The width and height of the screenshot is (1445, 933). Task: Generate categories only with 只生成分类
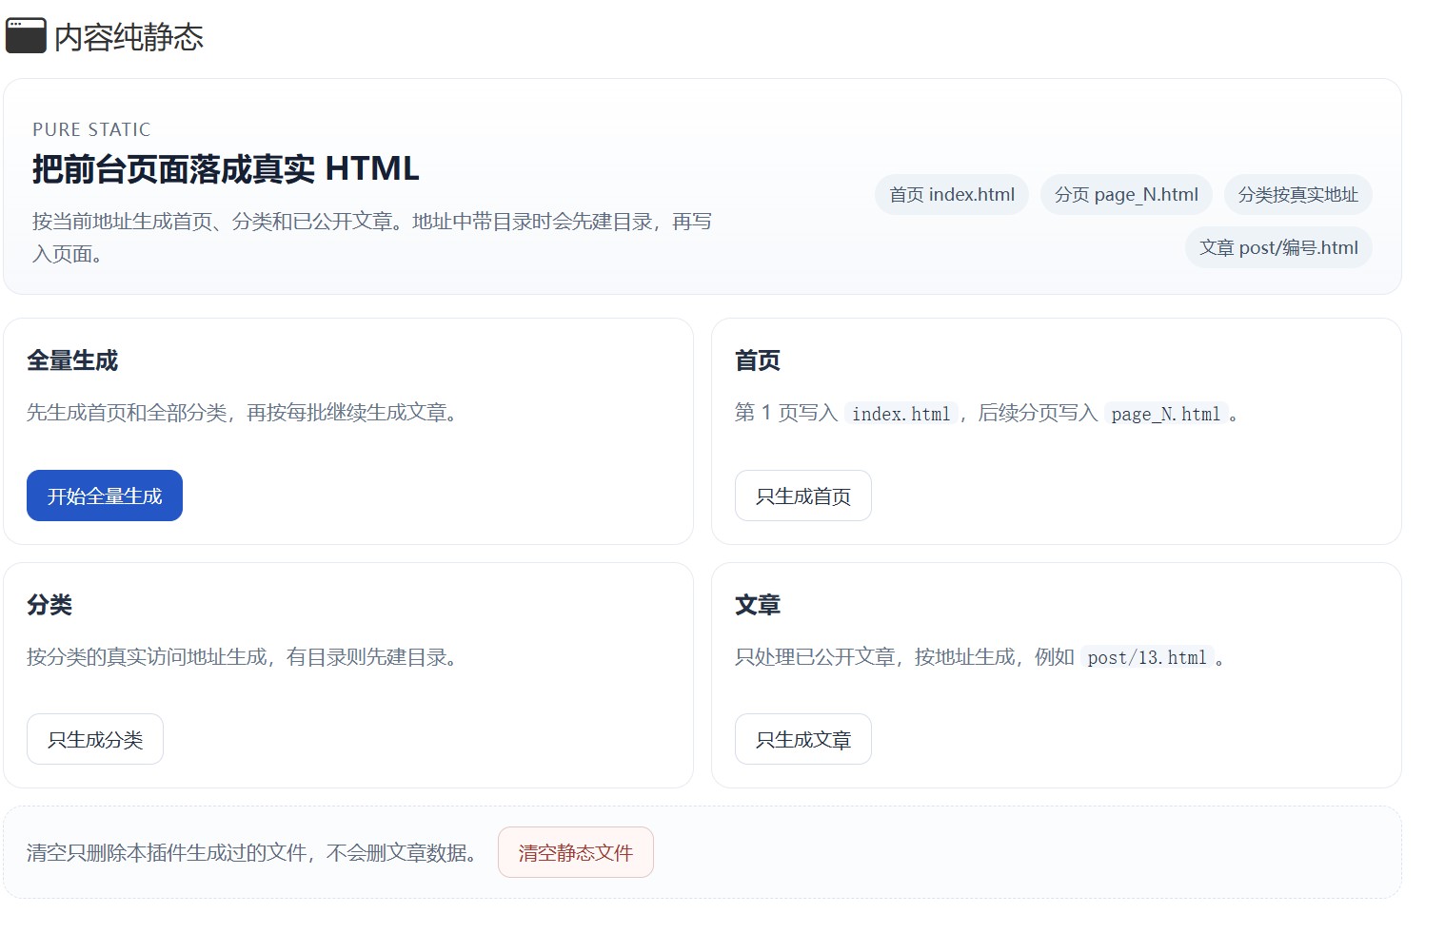tap(95, 739)
